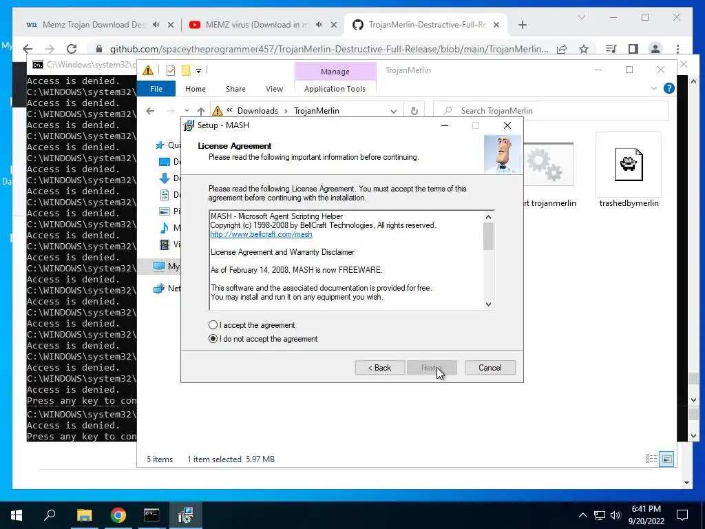Click the Chrome icon in taskbar
This screenshot has width=705, height=529.
tap(118, 515)
